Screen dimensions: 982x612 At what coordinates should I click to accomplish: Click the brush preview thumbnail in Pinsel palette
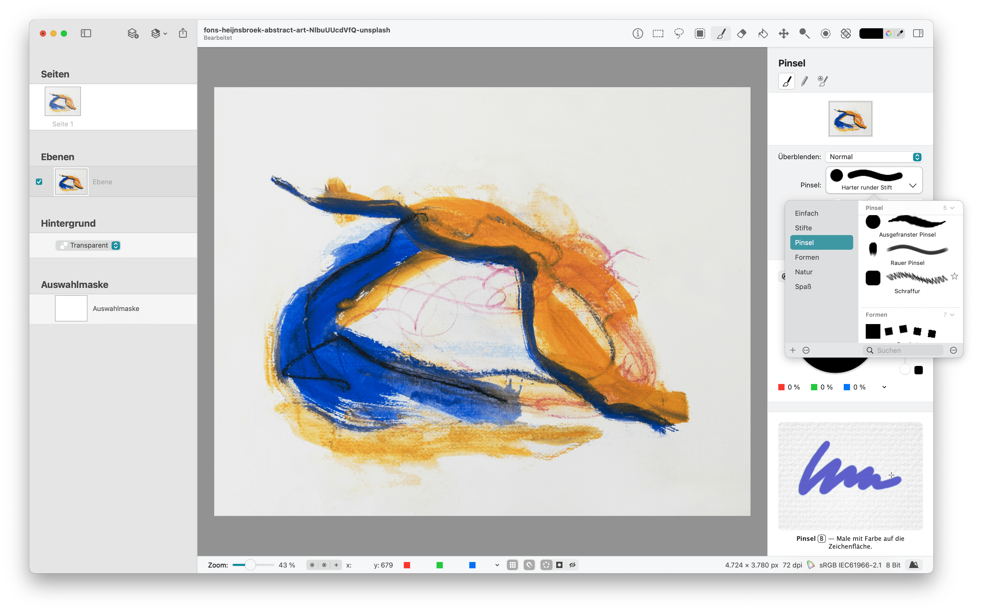[x=850, y=119]
